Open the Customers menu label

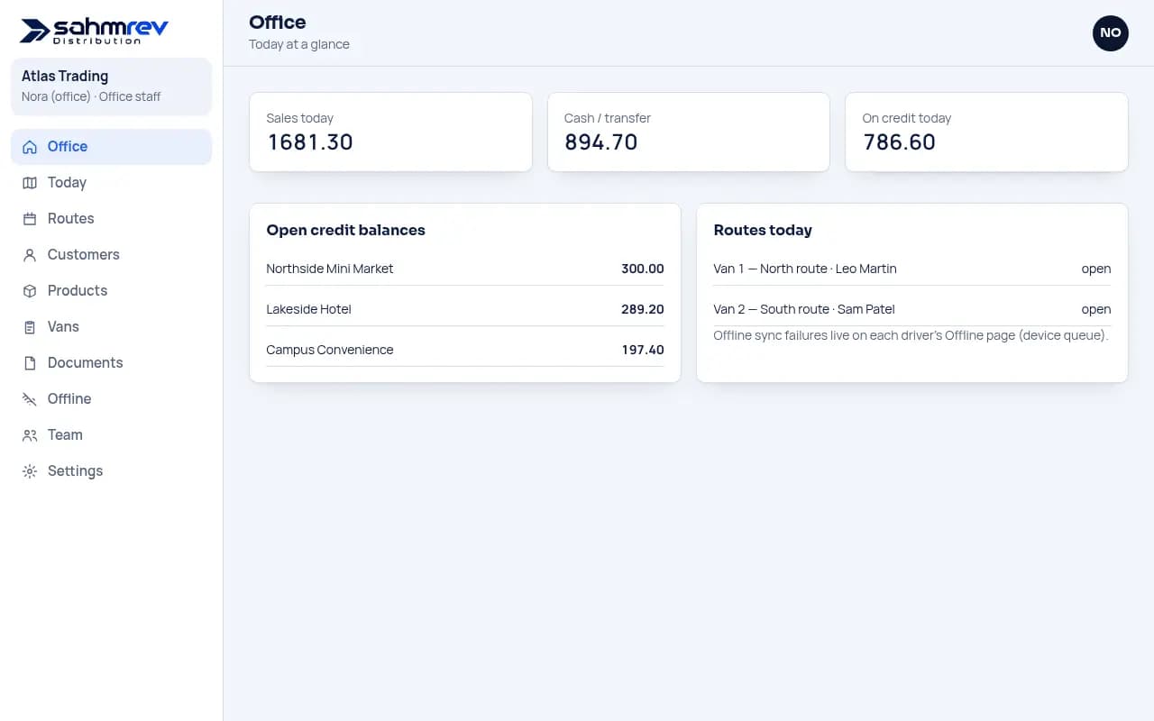[x=83, y=254]
